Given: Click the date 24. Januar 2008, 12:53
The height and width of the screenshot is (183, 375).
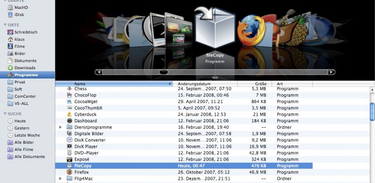Looking at the screenshot, I should pyautogui.click(x=202, y=114).
